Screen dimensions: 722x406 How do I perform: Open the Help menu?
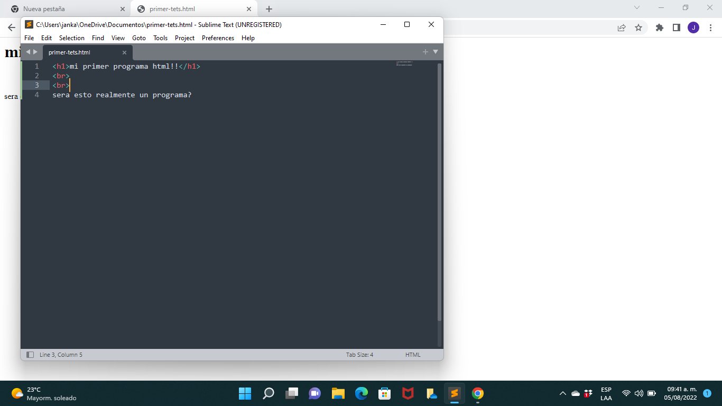click(x=248, y=38)
